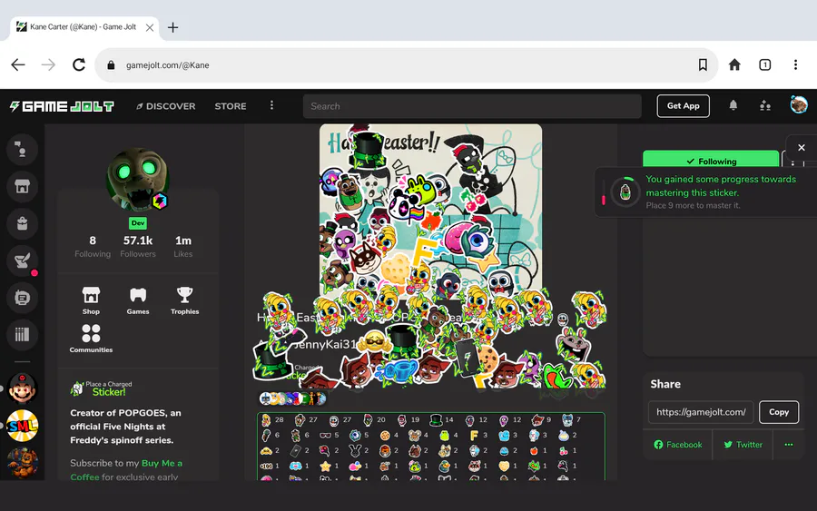Click the address bar URL
This screenshot has width=817, height=511.
tap(167, 65)
